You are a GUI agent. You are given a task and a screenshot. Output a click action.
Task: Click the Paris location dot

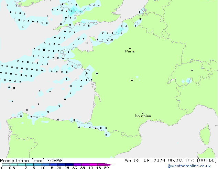(x=130, y=48)
